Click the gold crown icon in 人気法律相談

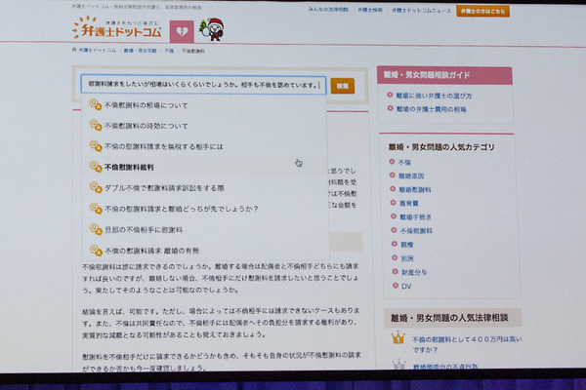coord(398,337)
